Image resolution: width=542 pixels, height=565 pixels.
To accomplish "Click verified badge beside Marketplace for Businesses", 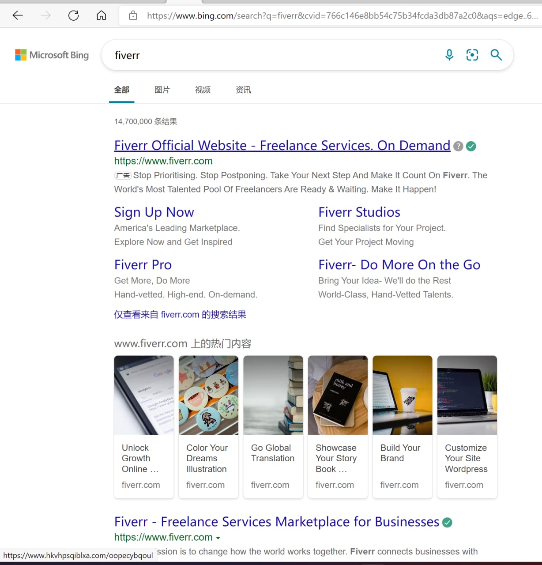I will 447,523.
